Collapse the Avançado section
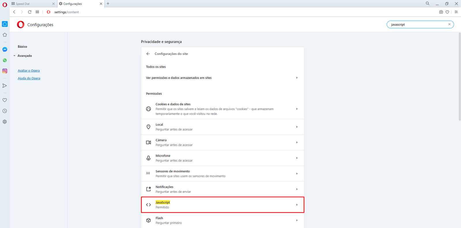The width and height of the screenshot is (461, 228). point(24,56)
